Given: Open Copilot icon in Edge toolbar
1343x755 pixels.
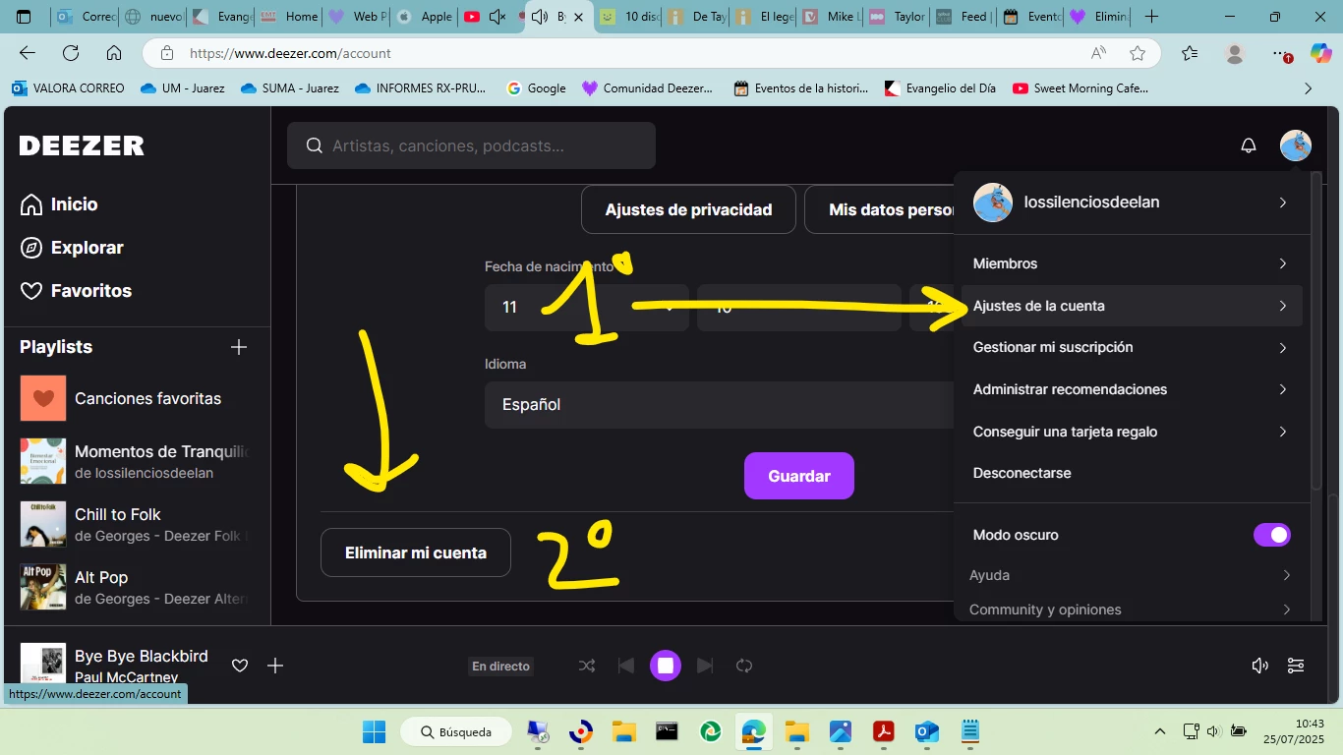Looking at the screenshot, I should pos(1321,53).
